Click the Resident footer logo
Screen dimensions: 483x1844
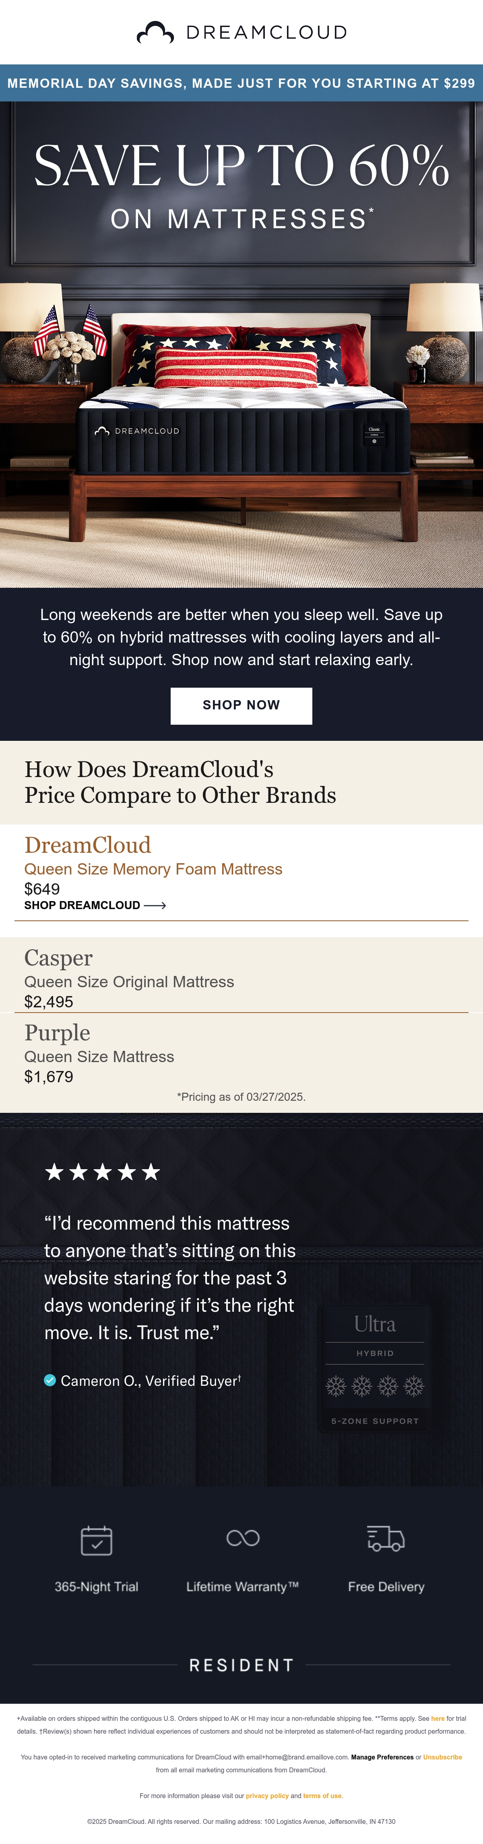(x=241, y=1665)
